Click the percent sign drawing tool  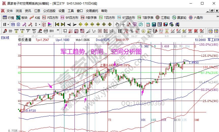pyautogui.click(x=132, y=31)
